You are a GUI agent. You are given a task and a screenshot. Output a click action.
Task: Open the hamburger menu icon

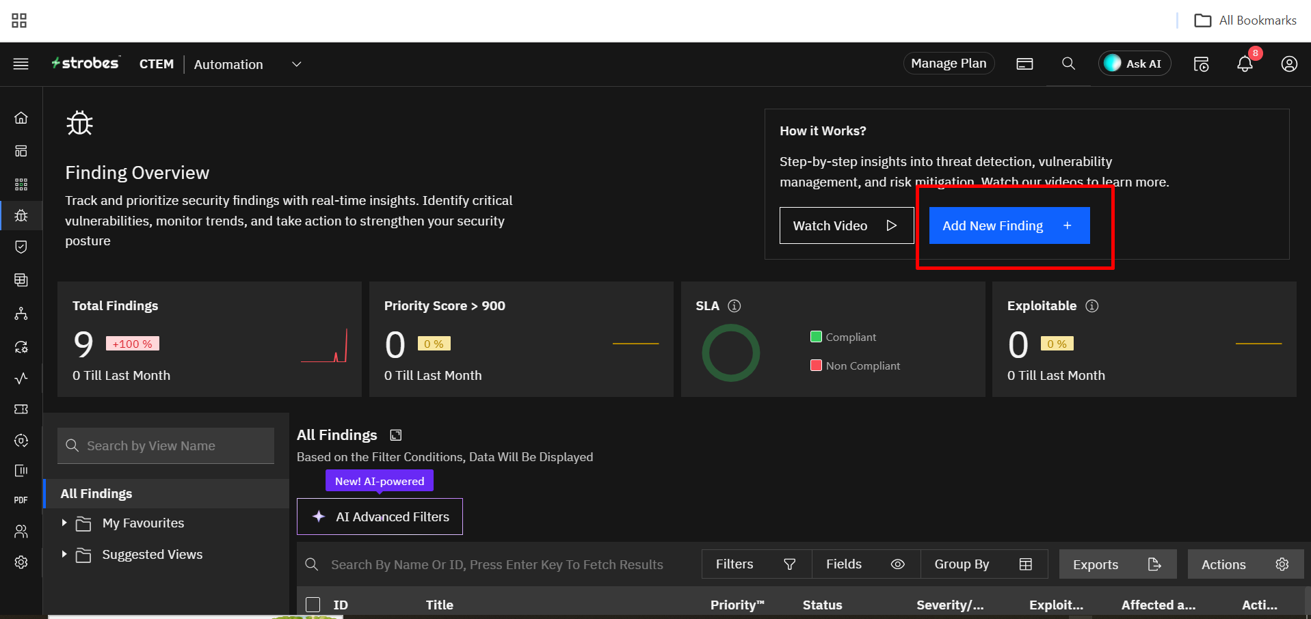coord(21,64)
